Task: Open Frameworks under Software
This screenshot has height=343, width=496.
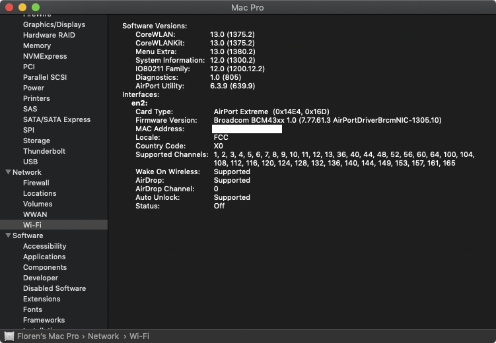Action: pyautogui.click(x=44, y=320)
